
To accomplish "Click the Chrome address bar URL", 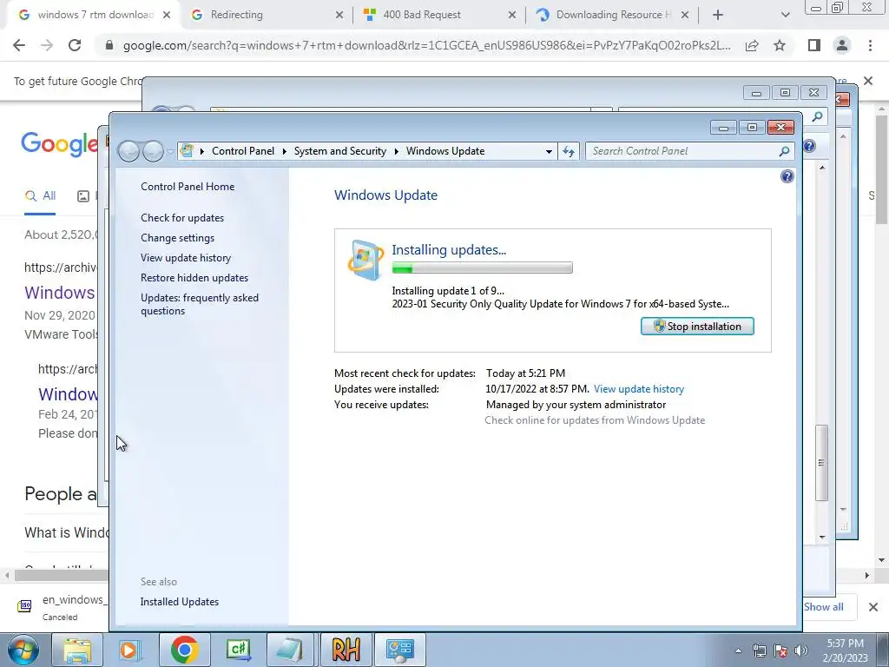I will 426,45.
